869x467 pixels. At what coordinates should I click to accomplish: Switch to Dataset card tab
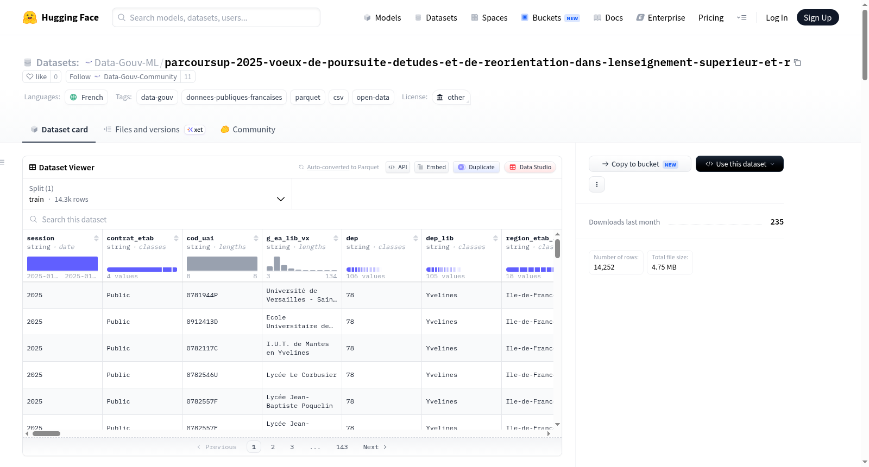tap(59, 129)
